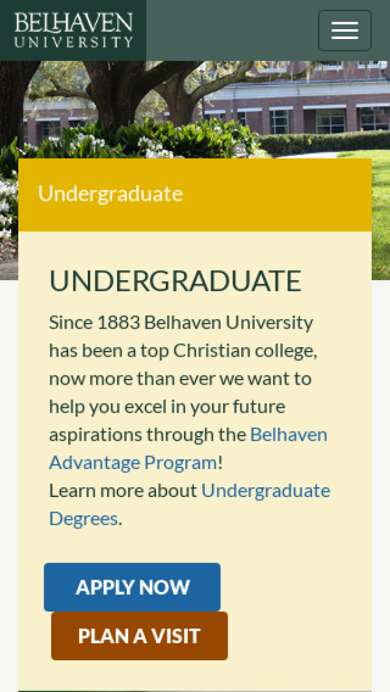This screenshot has height=692, width=390.
Task: Select the yellow Undergraduate tab label
Action: (x=110, y=194)
